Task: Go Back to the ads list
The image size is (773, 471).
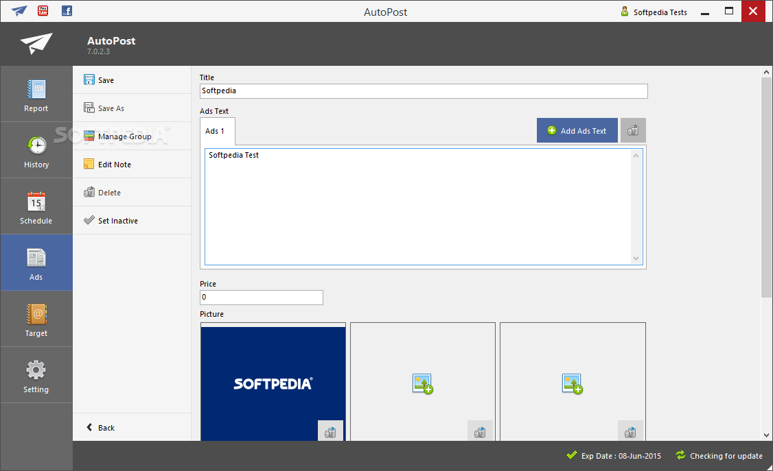Action: pyautogui.click(x=132, y=427)
